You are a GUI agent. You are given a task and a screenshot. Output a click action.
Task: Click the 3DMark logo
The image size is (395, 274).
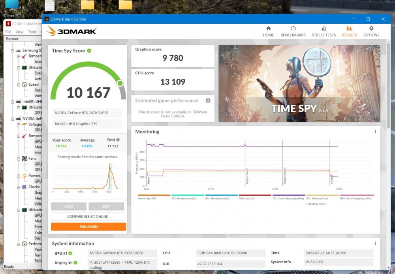click(71, 31)
